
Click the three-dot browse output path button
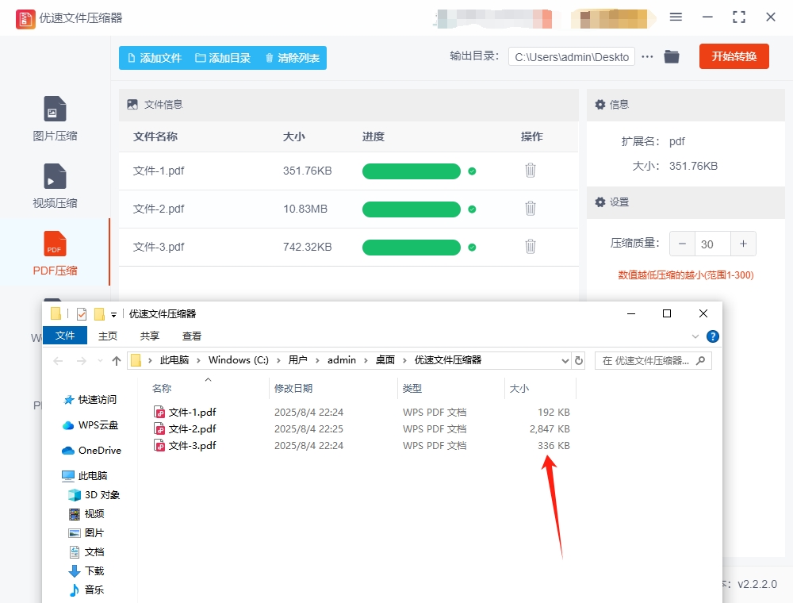click(x=647, y=56)
